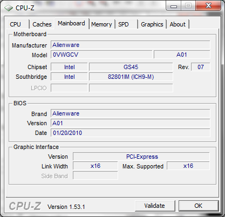Click the Rev. label
225x217 pixels.
click(x=183, y=67)
